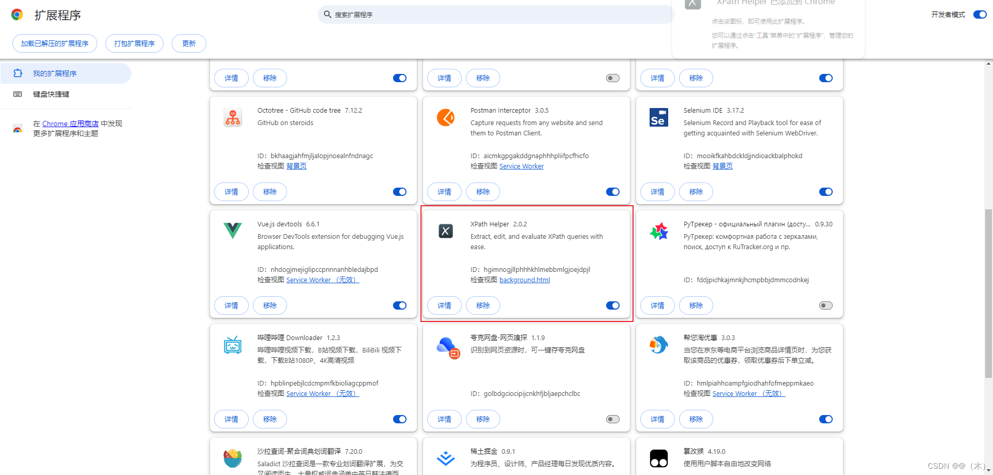Open 键盘快捷键 in sidebar
The height and width of the screenshot is (475, 993).
66,94
